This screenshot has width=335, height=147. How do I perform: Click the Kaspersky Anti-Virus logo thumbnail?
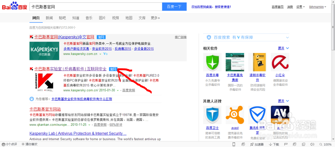point(45,83)
